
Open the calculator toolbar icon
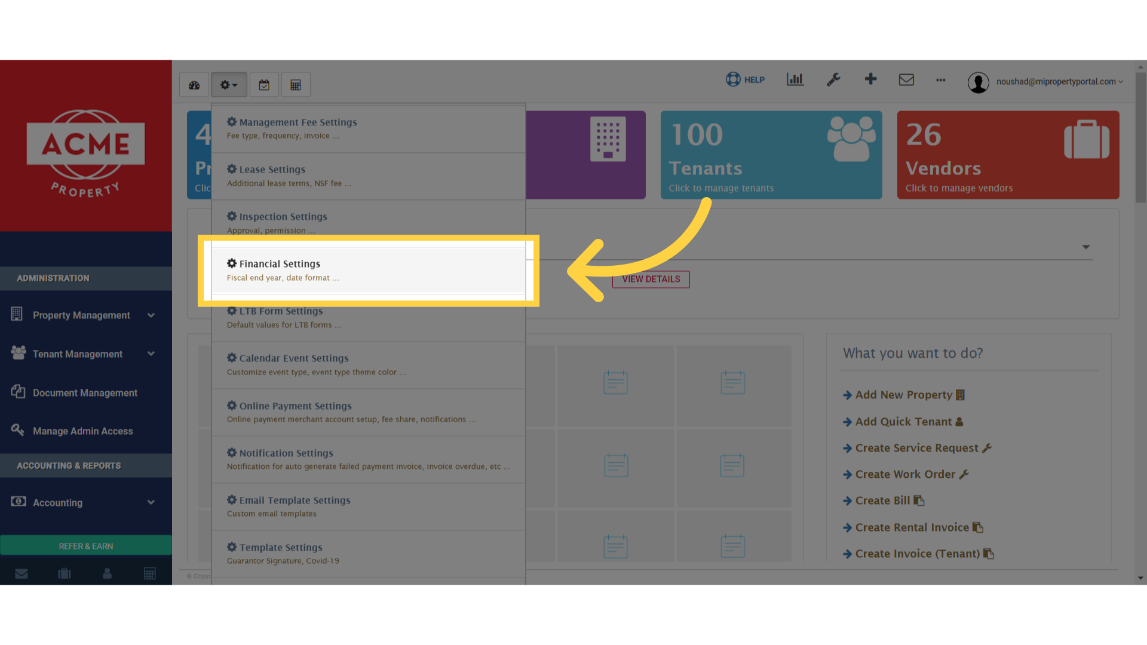click(296, 85)
